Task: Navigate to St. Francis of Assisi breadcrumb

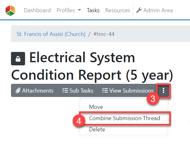Action: [x=51, y=34]
